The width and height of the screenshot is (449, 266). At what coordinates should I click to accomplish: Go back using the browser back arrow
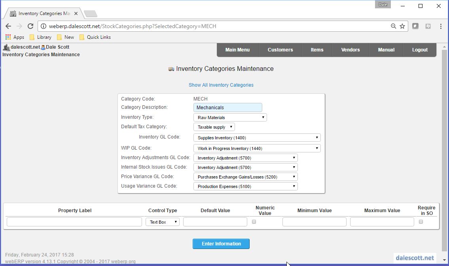point(8,26)
